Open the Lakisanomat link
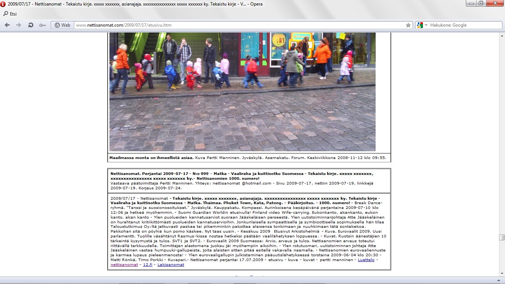This screenshot has height=284, width=505. pyautogui.click(x=170, y=265)
